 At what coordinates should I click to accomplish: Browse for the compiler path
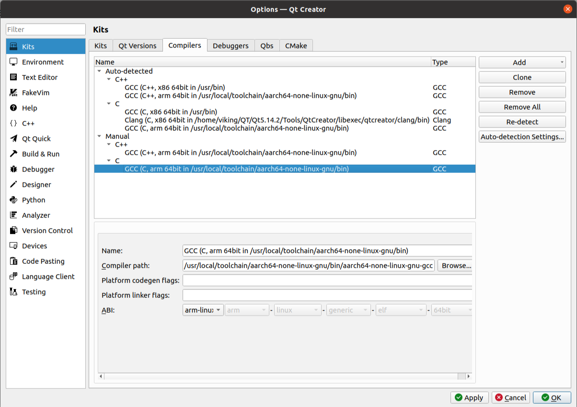[x=455, y=265]
